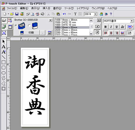Viewport: 135px width, 130px height.
Task: Align text left
Action: [105, 33]
